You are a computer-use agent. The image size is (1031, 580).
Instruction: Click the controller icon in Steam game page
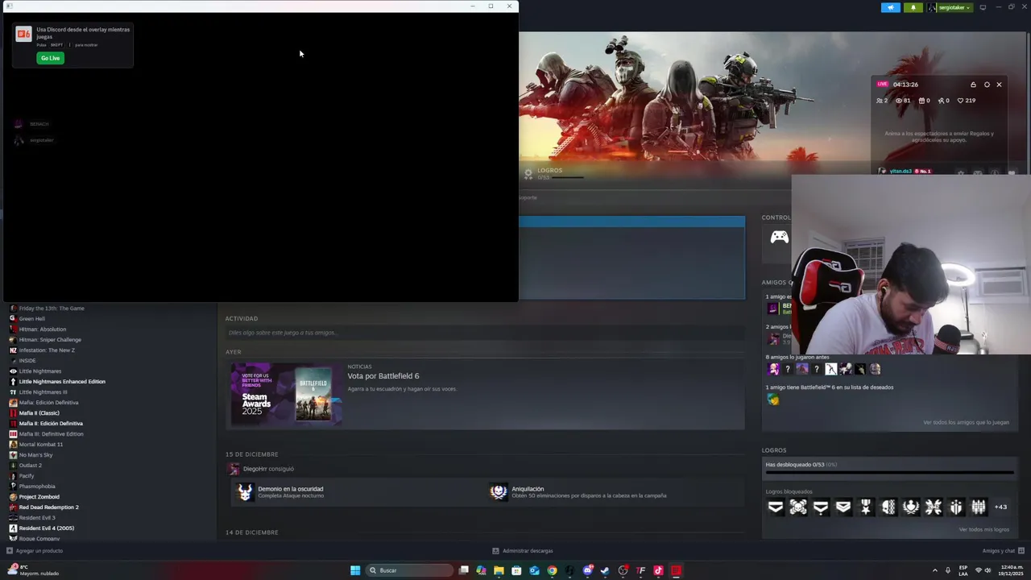[779, 237]
